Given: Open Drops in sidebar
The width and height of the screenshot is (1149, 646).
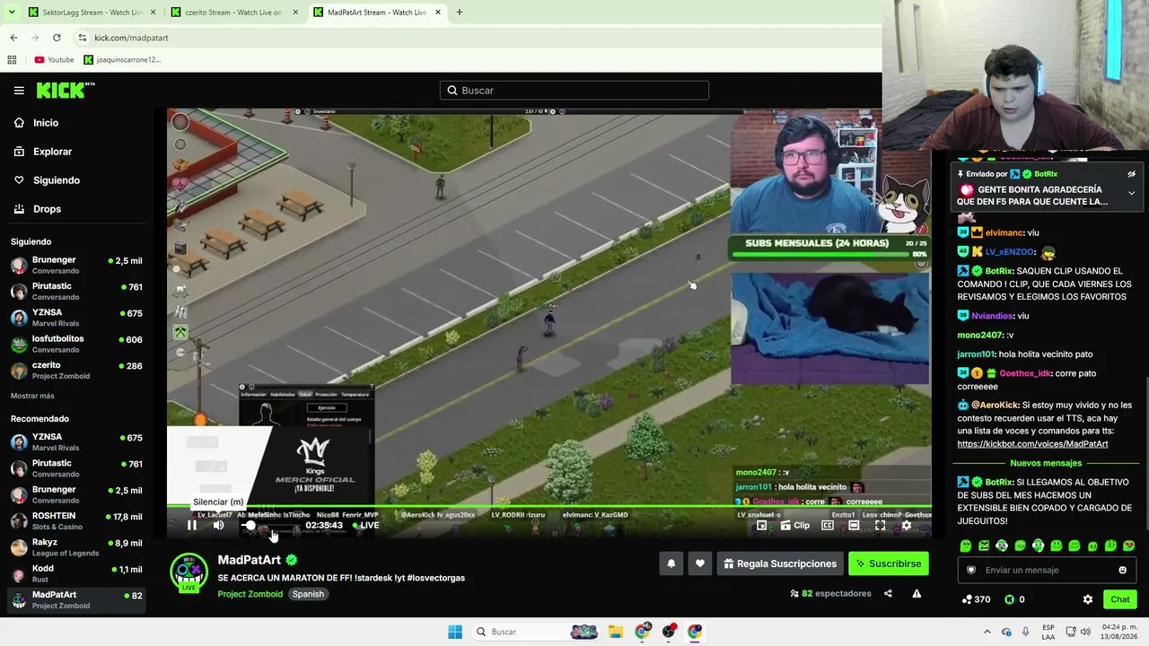Looking at the screenshot, I should tap(47, 209).
